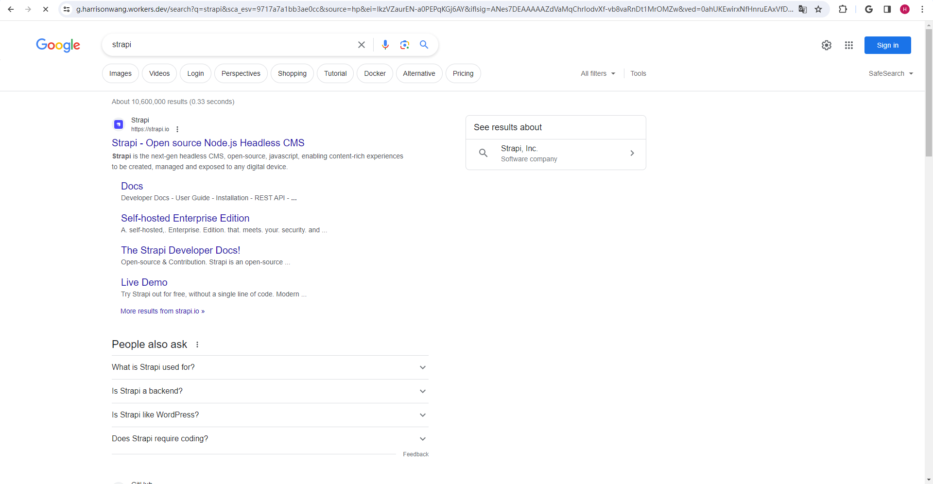This screenshot has width=933, height=484.
Task: Open the SafeSearch dropdown
Action: pos(890,73)
